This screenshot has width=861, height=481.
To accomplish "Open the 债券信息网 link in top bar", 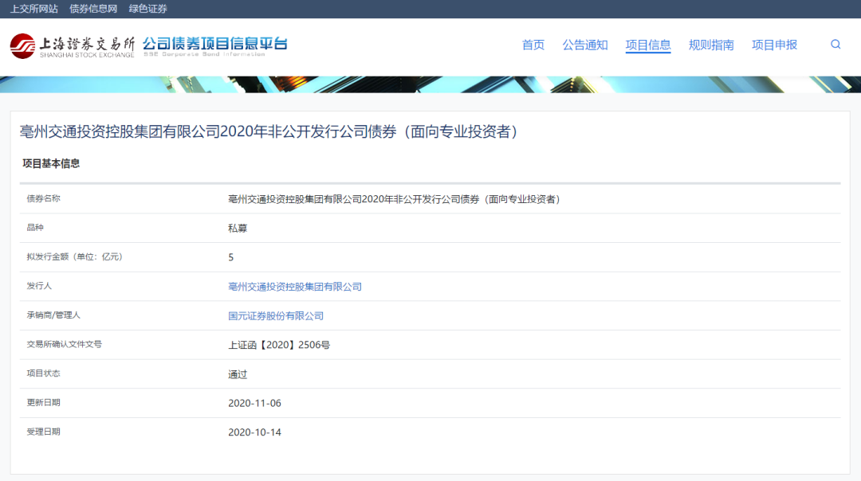I will pos(93,9).
